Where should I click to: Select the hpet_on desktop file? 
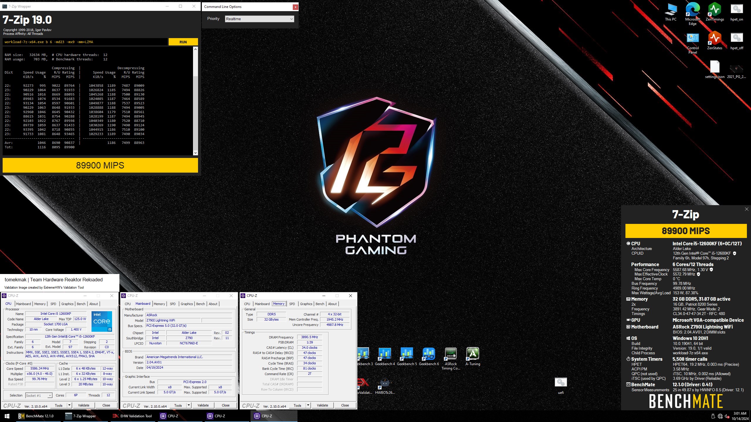[737, 12]
